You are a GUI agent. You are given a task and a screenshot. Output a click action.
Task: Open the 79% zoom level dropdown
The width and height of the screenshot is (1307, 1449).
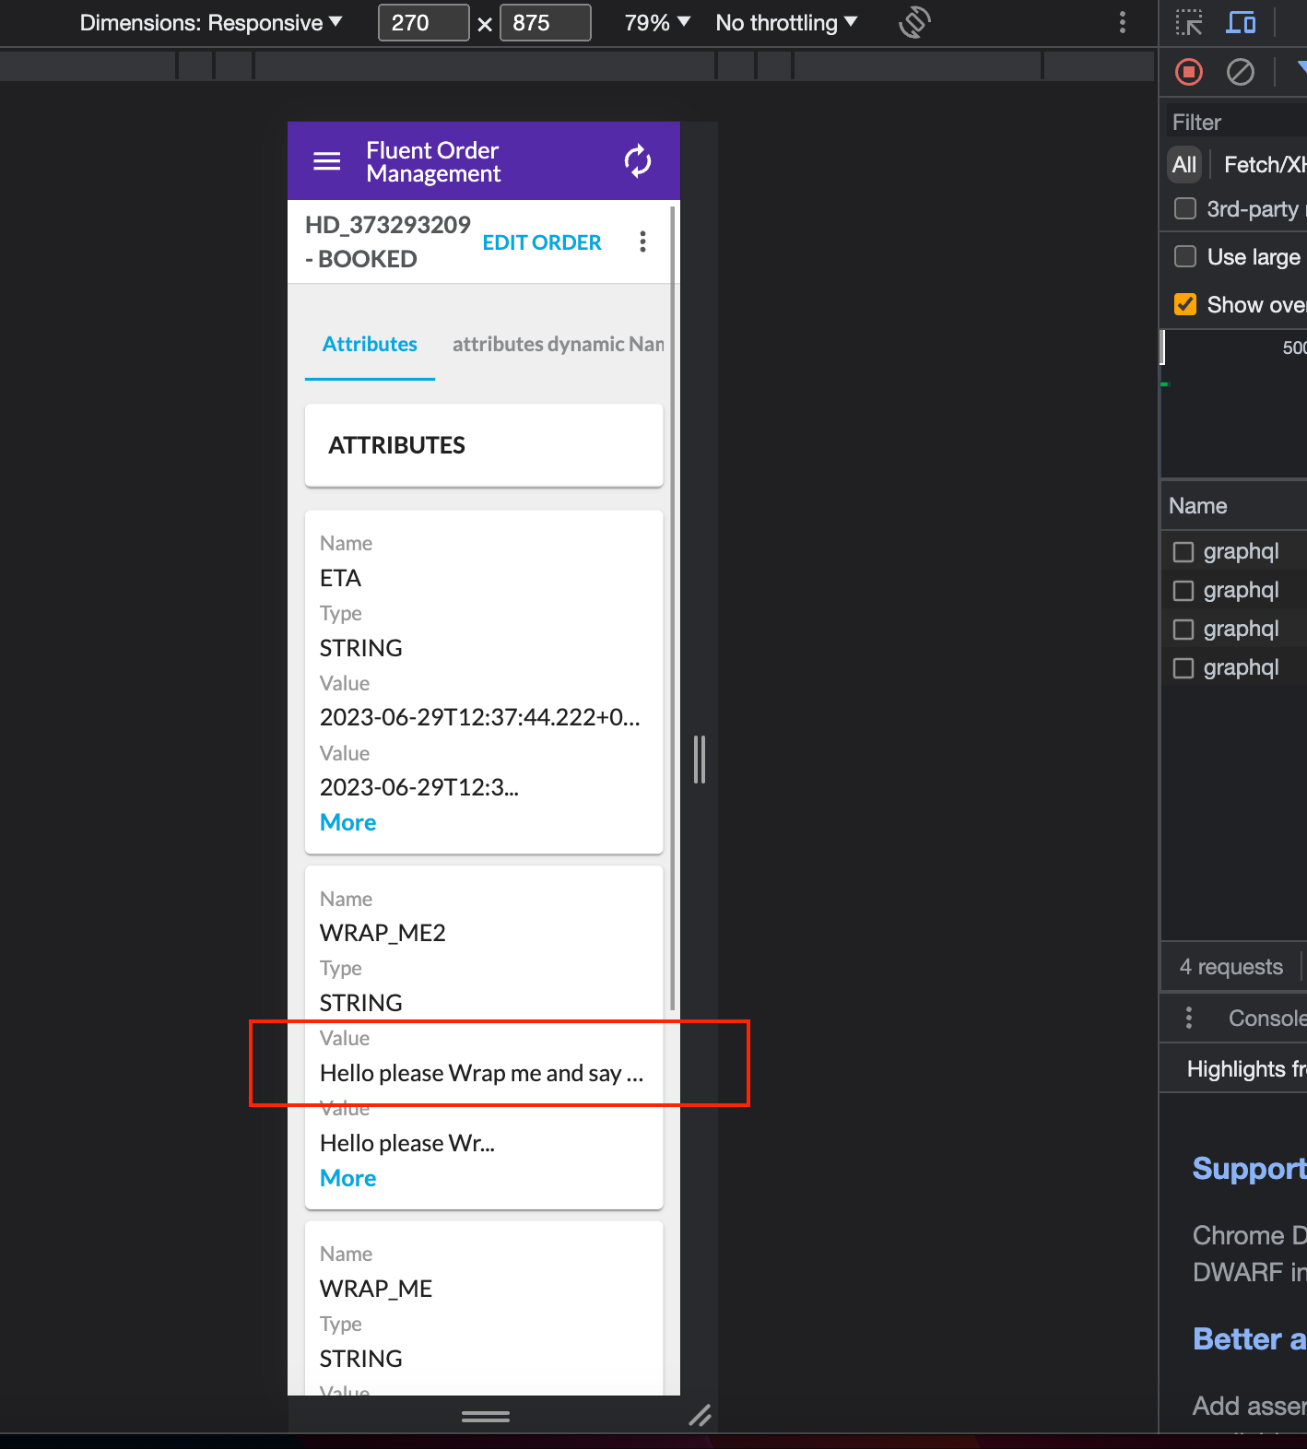click(x=656, y=23)
